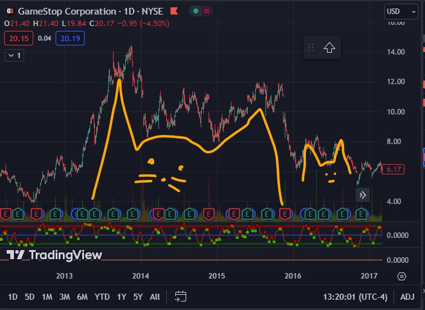Open time axis settings gear icon
The width and height of the screenshot is (425, 310).
point(401,277)
